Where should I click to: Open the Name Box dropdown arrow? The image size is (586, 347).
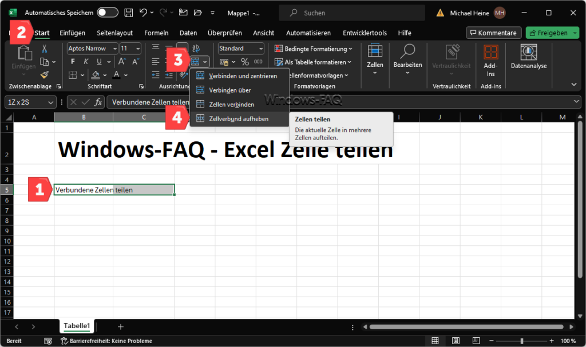(50, 102)
